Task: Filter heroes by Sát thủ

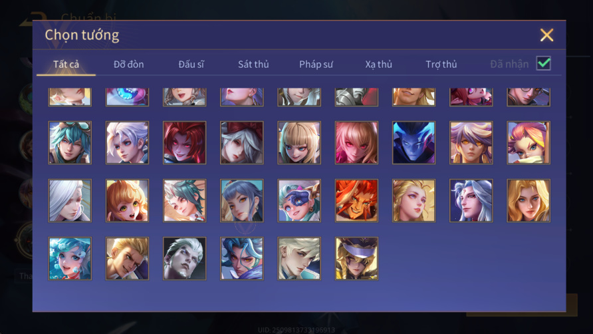Action: [x=253, y=65]
